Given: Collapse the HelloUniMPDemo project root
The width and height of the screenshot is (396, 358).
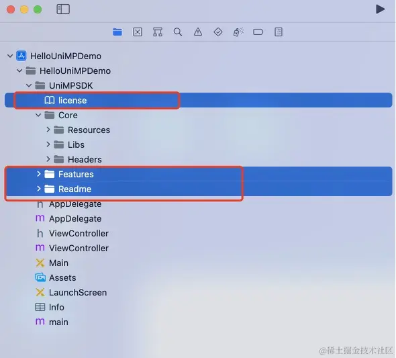Looking at the screenshot, I should click(x=10, y=56).
